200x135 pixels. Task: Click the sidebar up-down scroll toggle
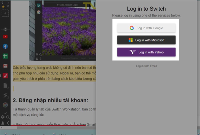(5, 29)
